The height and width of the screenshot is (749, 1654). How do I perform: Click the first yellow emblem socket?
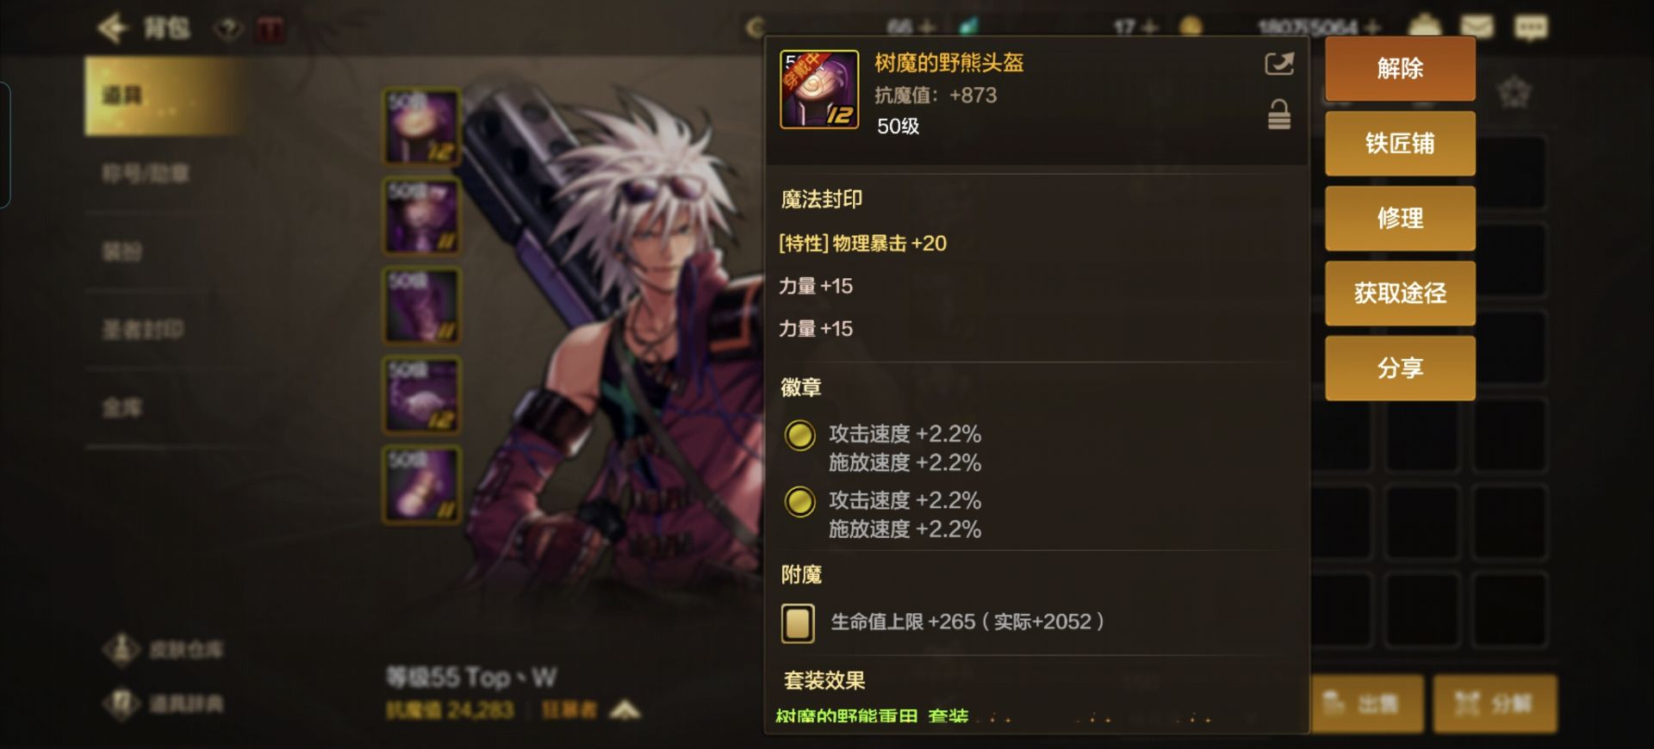click(799, 436)
